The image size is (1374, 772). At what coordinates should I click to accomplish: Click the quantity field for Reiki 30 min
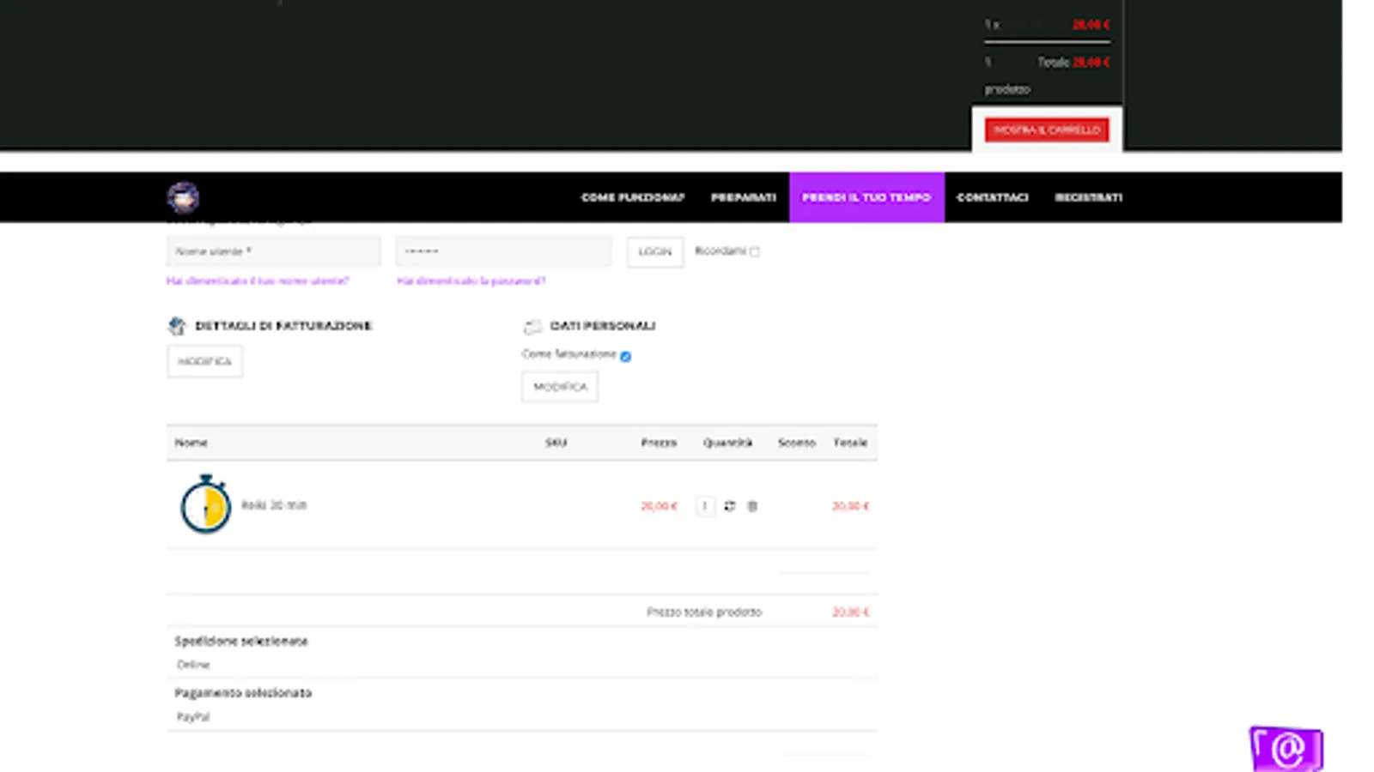coord(705,506)
